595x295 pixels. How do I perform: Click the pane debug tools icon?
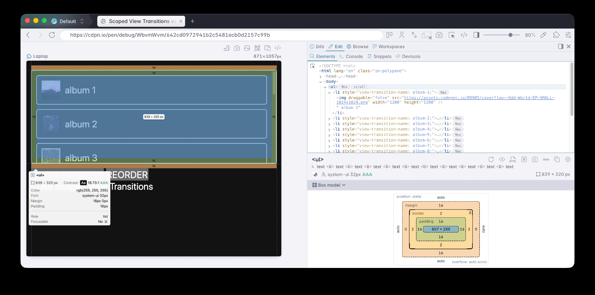(257, 48)
